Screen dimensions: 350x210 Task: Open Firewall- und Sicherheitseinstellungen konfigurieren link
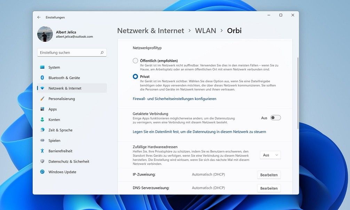point(174,99)
